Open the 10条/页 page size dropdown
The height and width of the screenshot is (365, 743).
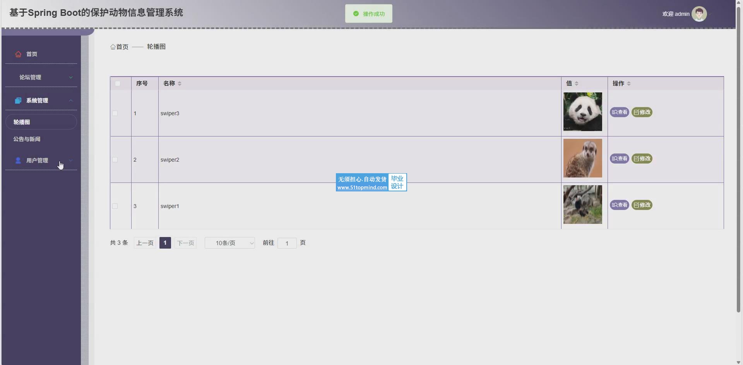229,243
